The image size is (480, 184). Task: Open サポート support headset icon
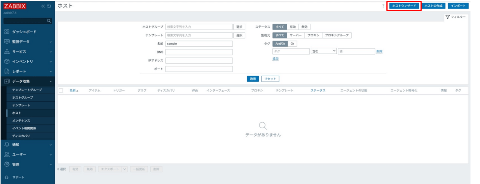pos(7,177)
